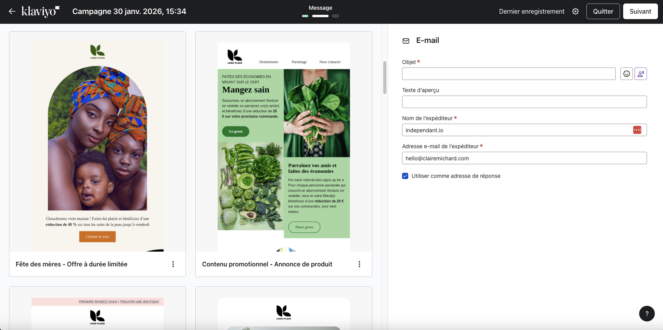Click the personalization icon beside the subject field

[640, 74]
